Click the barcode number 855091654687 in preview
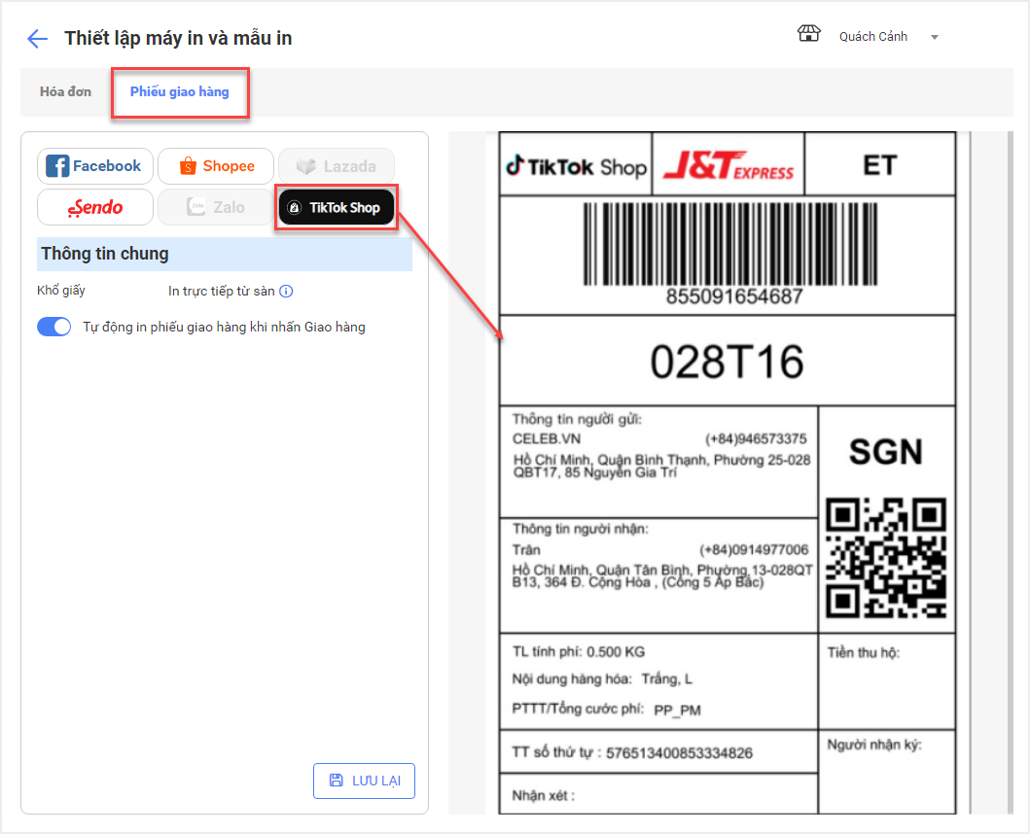Screen dimensions: 1030x834 click(734, 296)
